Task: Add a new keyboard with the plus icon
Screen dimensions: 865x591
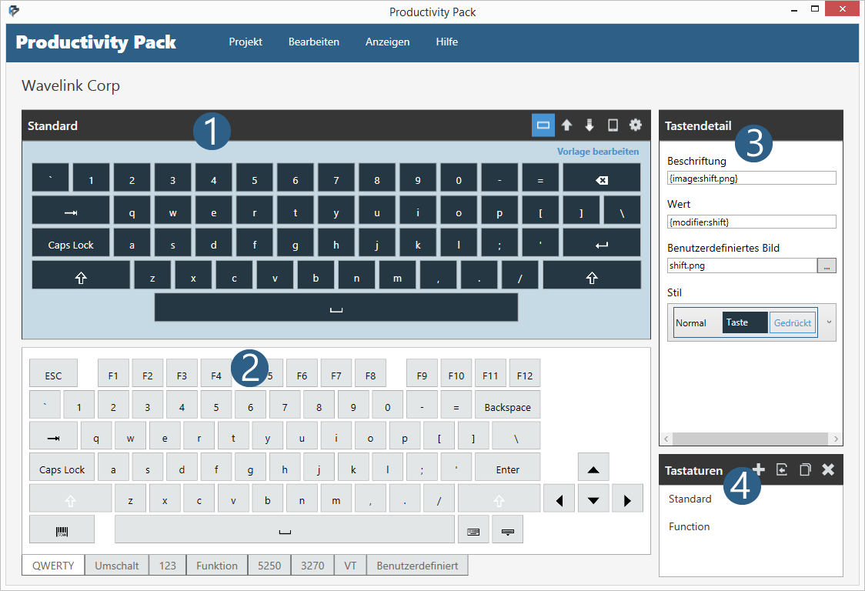Action: click(x=758, y=469)
